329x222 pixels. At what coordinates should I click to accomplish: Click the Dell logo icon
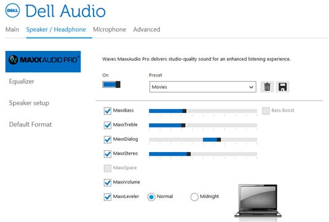pyautogui.click(x=12, y=10)
